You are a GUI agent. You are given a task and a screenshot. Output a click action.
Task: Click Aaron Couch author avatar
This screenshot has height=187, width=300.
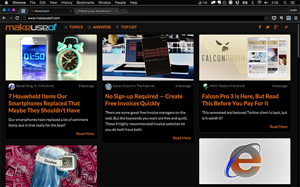108,86
